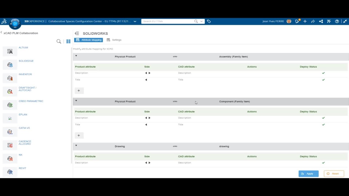
Task: Open the CATIA V5 link
Action: [x=24, y=128]
